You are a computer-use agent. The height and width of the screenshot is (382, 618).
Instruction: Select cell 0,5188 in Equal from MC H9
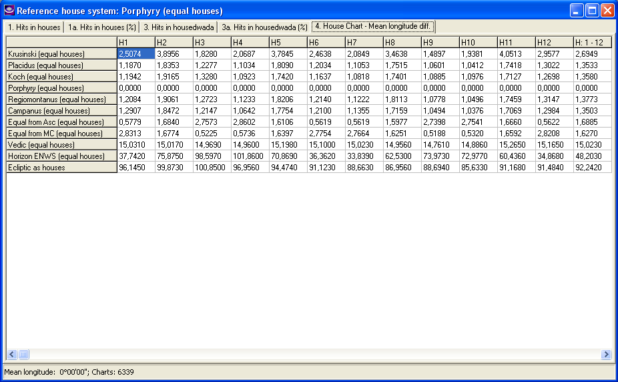[x=440, y=134]
